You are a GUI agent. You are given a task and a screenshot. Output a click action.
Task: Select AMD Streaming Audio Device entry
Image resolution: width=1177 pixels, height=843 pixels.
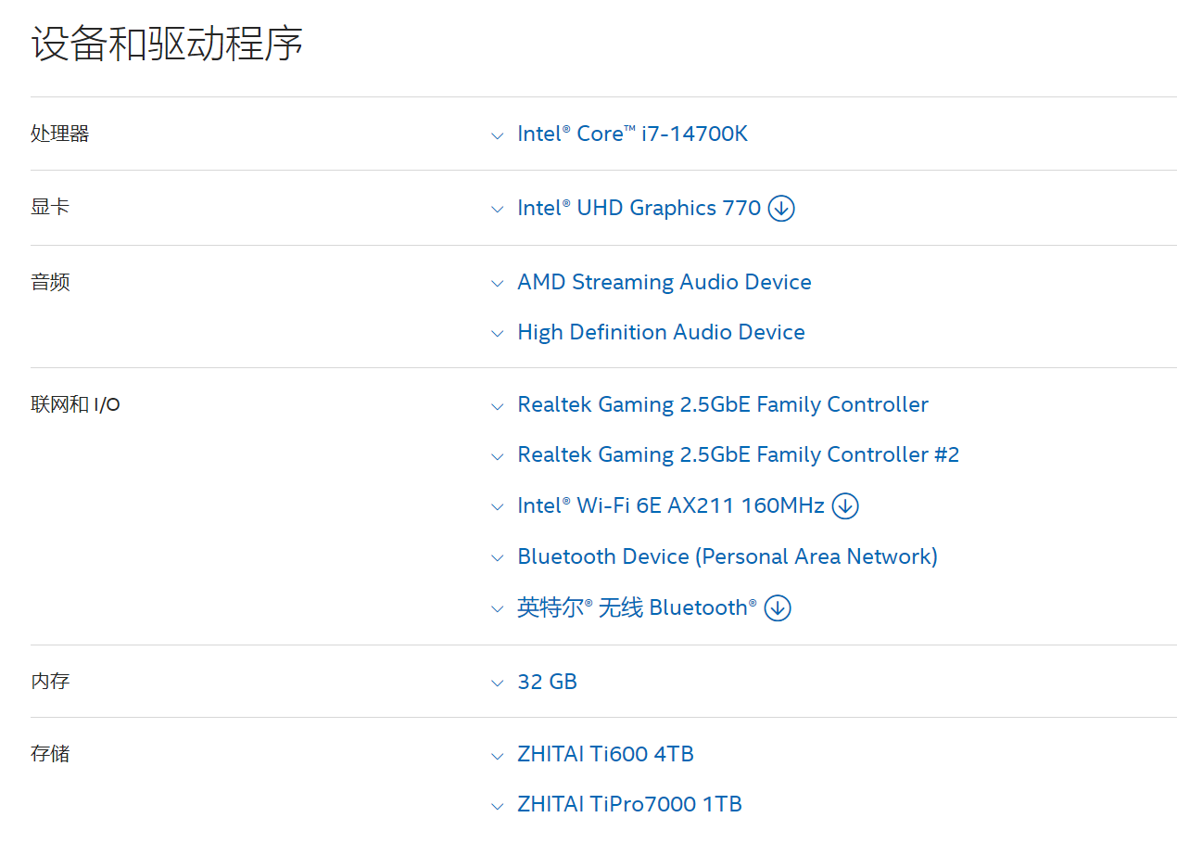click(x=664, y=282)
